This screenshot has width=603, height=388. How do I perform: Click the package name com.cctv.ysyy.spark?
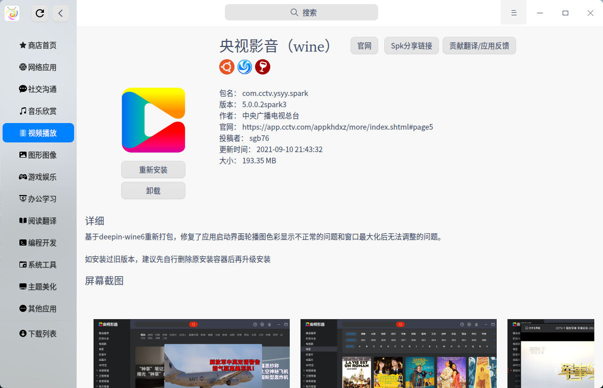275,93
